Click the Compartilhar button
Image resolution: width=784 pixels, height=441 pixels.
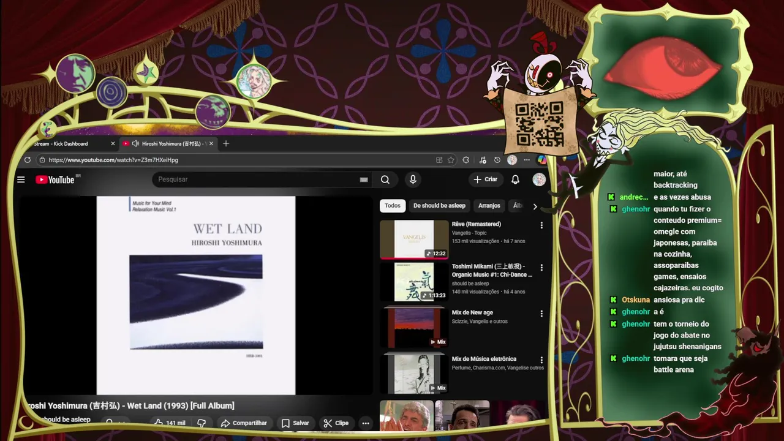point(244,423)
